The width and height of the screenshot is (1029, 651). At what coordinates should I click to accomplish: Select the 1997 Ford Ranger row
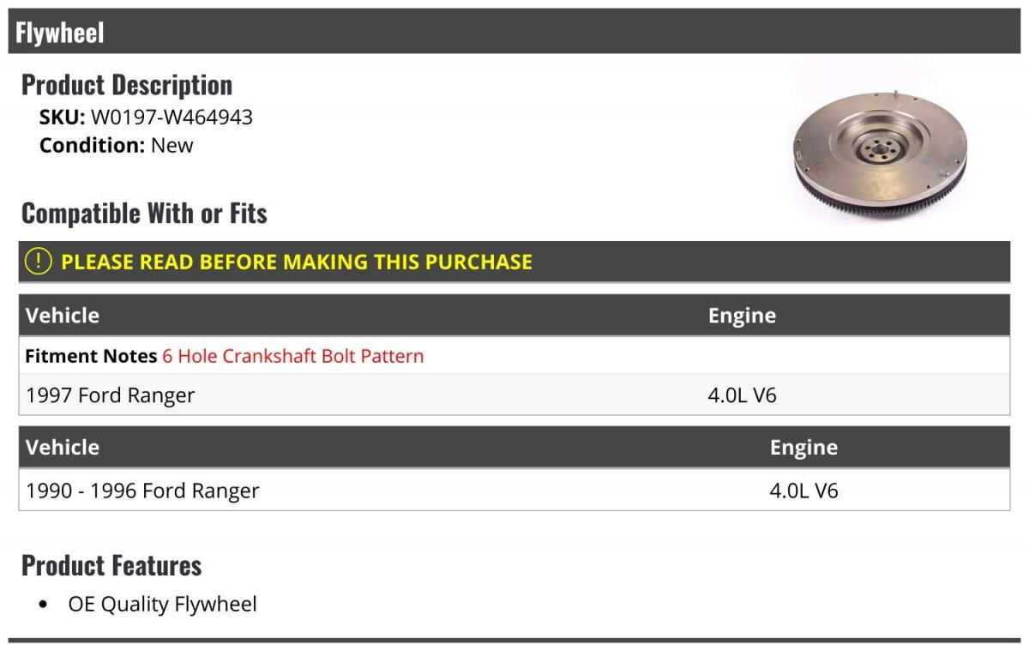click(111, 395)
